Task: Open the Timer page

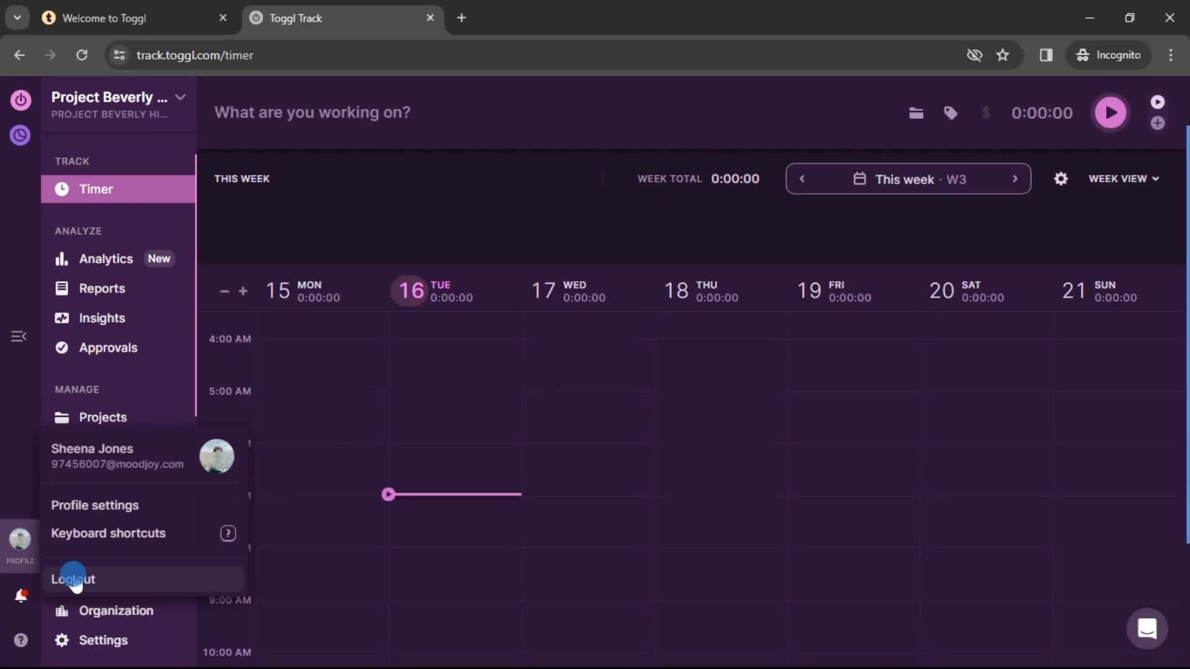Action: coord(118,189)
